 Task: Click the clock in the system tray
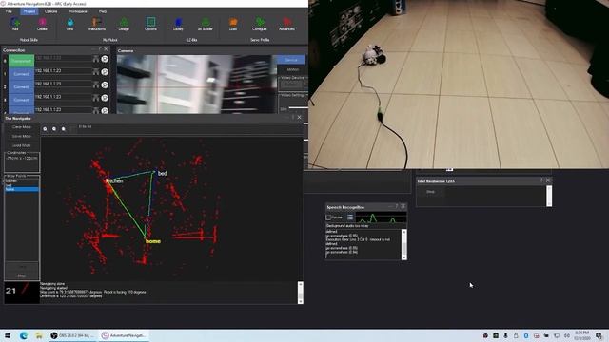tap(581, 335)
